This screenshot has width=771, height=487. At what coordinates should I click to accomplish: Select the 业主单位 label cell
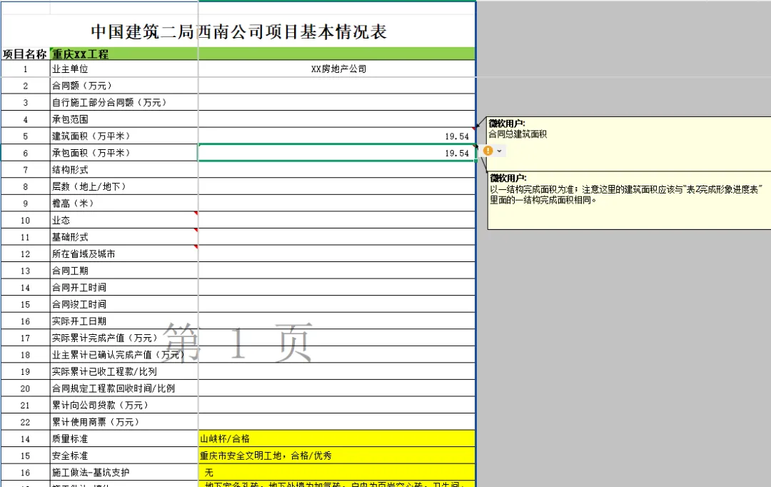[124, 69]
